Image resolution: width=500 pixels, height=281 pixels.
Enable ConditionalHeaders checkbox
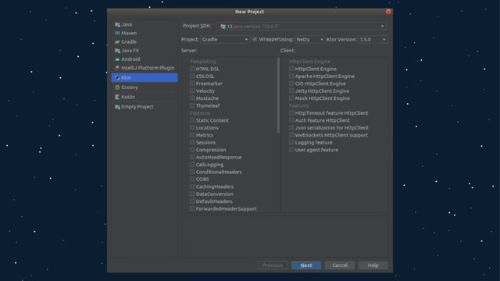coord(192,172)
